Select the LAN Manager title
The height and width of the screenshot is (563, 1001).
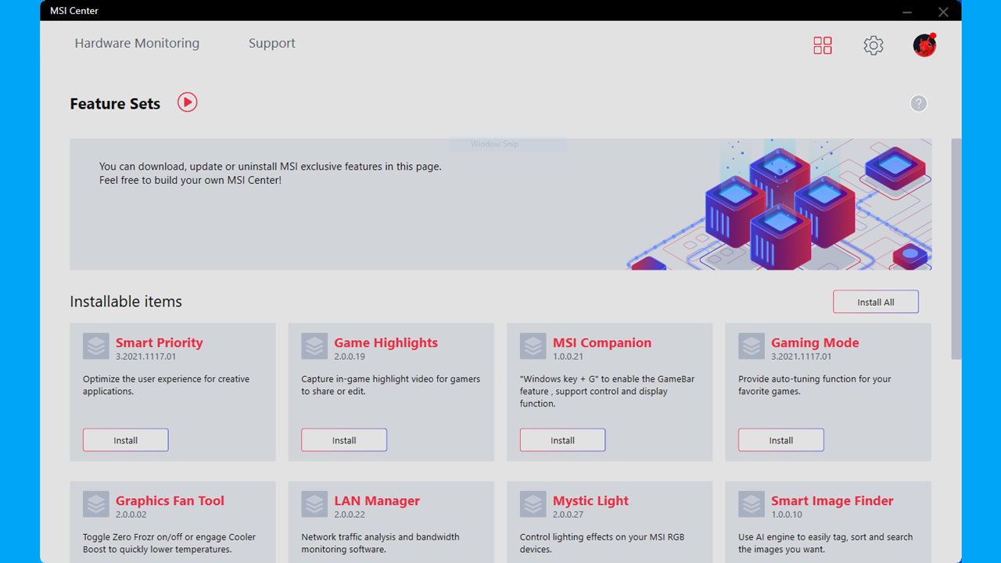click(377, 500)
